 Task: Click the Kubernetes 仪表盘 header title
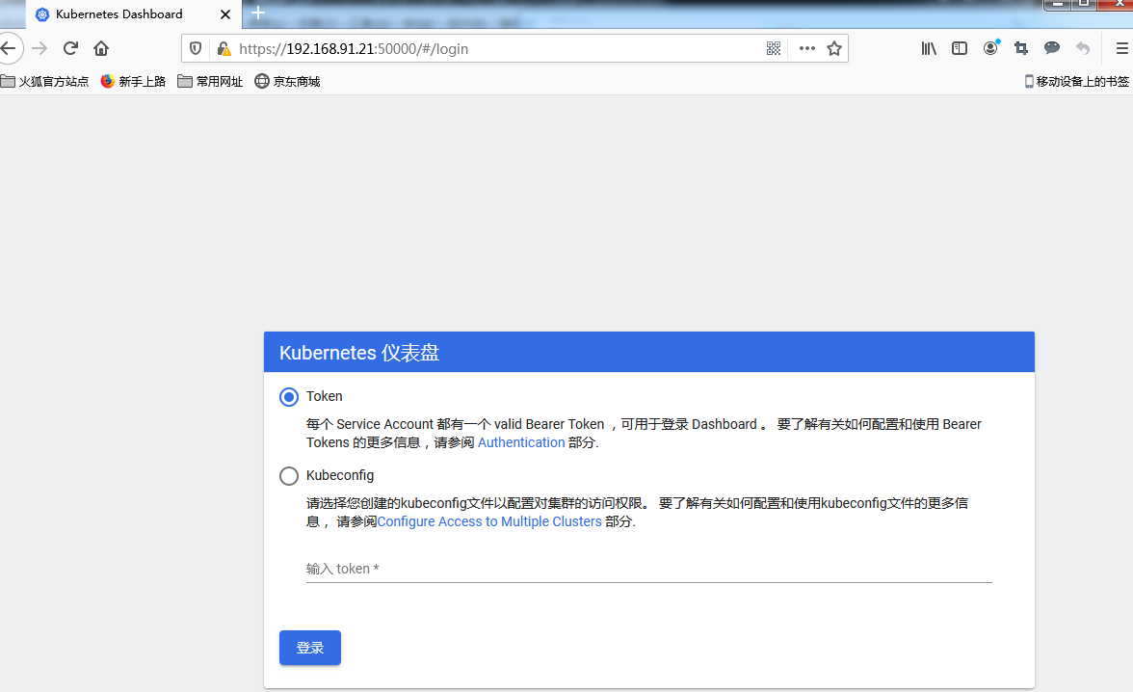tap(359, 353)
